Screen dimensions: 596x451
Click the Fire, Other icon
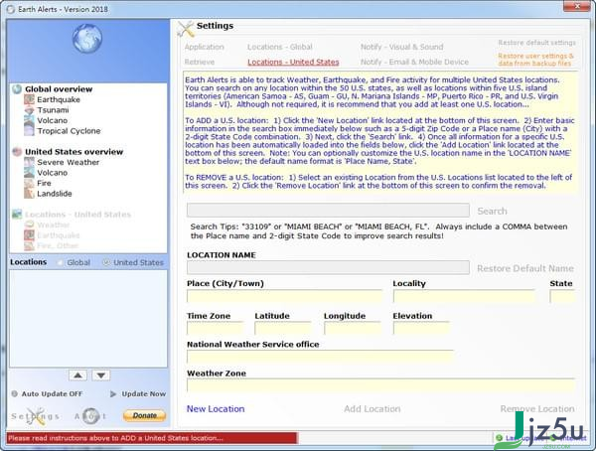pos(29,245)
